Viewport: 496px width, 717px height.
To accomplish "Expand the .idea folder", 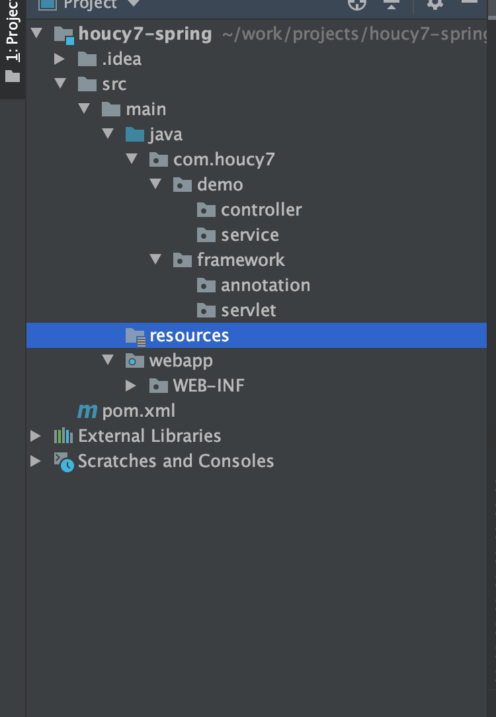I will click(x=60, y=59).
